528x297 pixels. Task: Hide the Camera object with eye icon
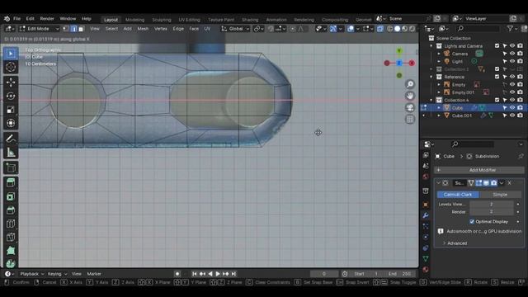512,54
